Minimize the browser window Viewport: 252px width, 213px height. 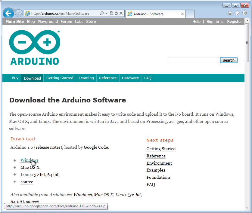[x=227, y=5]
